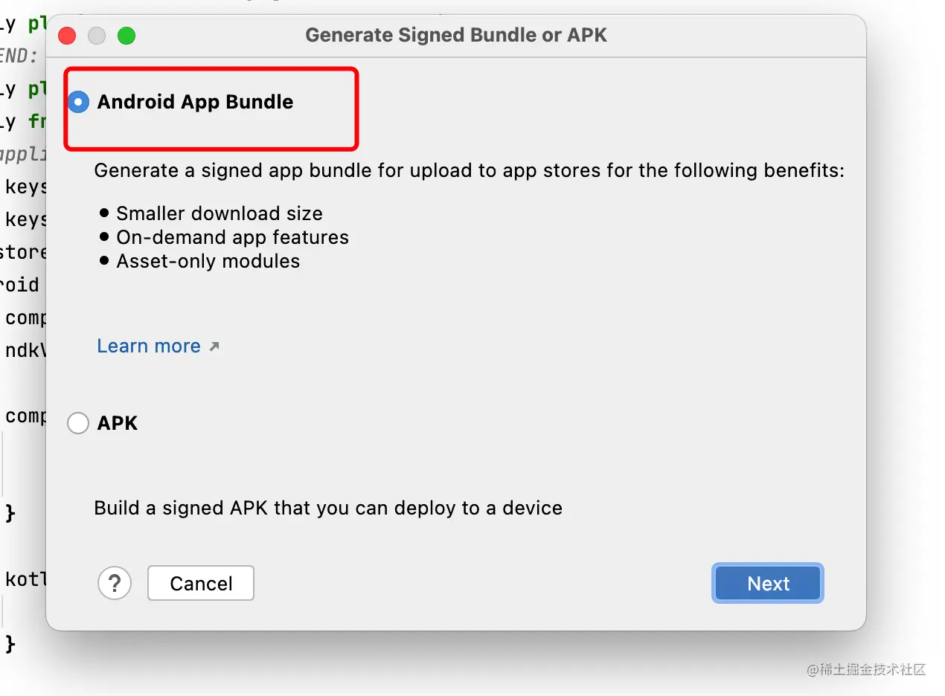Open the Learn more link

tap(149, 346)
